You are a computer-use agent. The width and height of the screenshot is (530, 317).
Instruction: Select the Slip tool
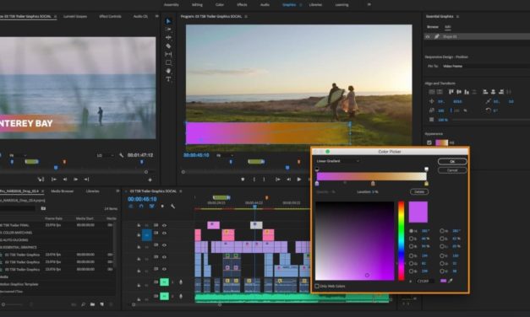[168, 54]
